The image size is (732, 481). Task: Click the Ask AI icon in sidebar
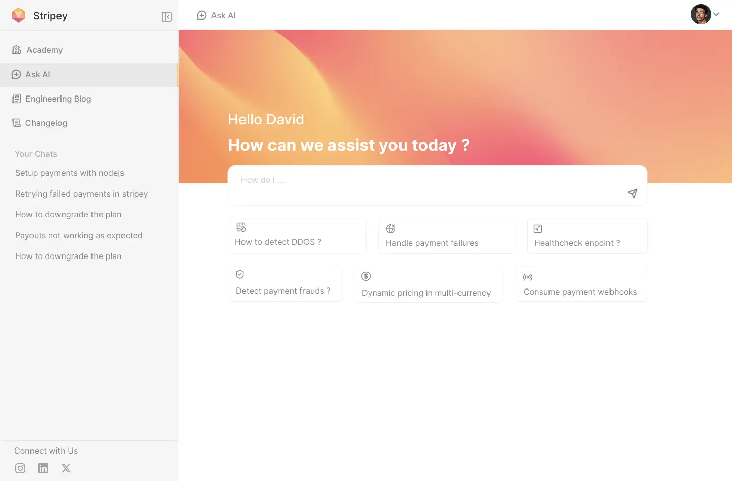pos(16,74)
